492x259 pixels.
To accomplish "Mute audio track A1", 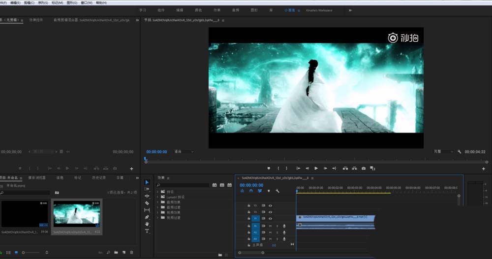I will click(270, 226).
